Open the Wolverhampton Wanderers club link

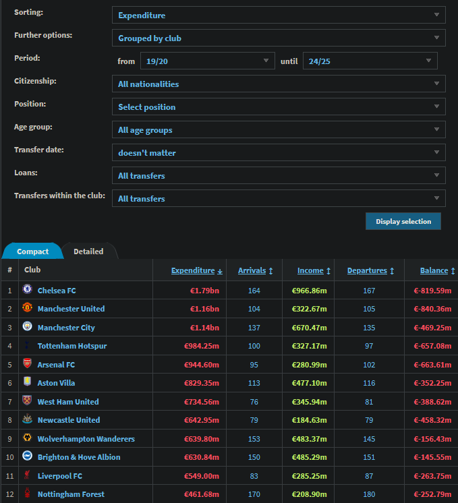pyautogui.click(x=86, y=439)
